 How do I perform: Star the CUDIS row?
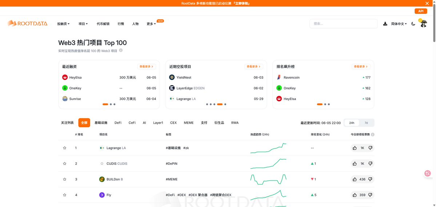click(x=65, y=164)
